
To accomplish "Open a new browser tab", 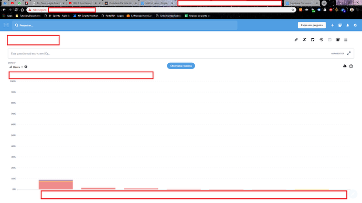I will pos(324,3).
